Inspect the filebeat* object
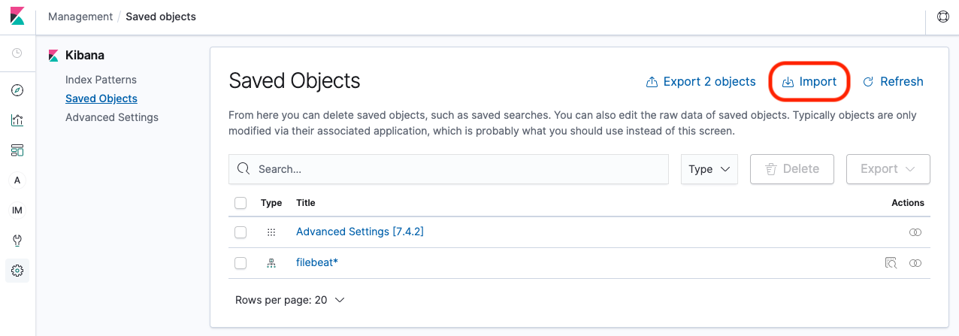Viewport: 959px width, 336px height. 891,263
